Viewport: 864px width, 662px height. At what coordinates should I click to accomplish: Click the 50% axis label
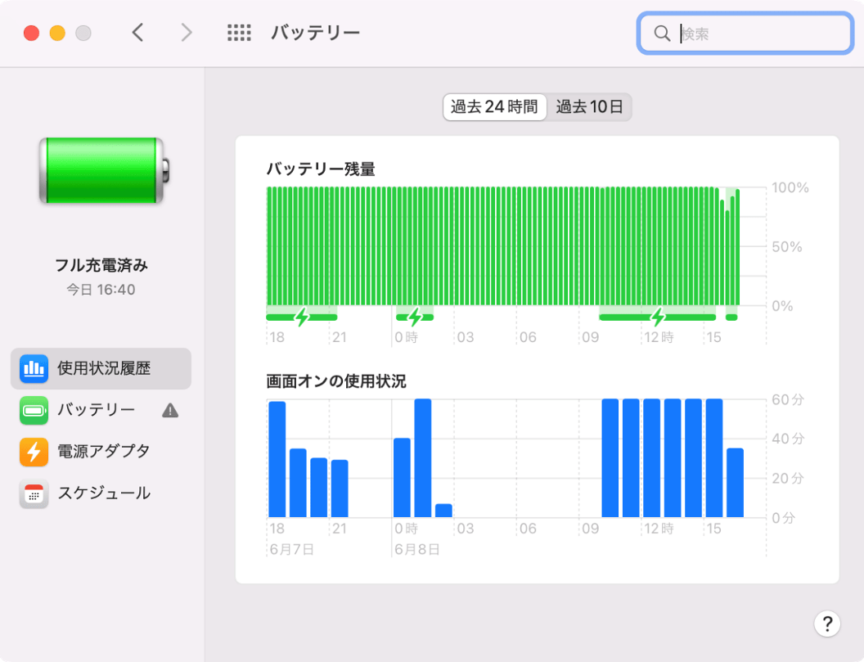tap(787, 247)
